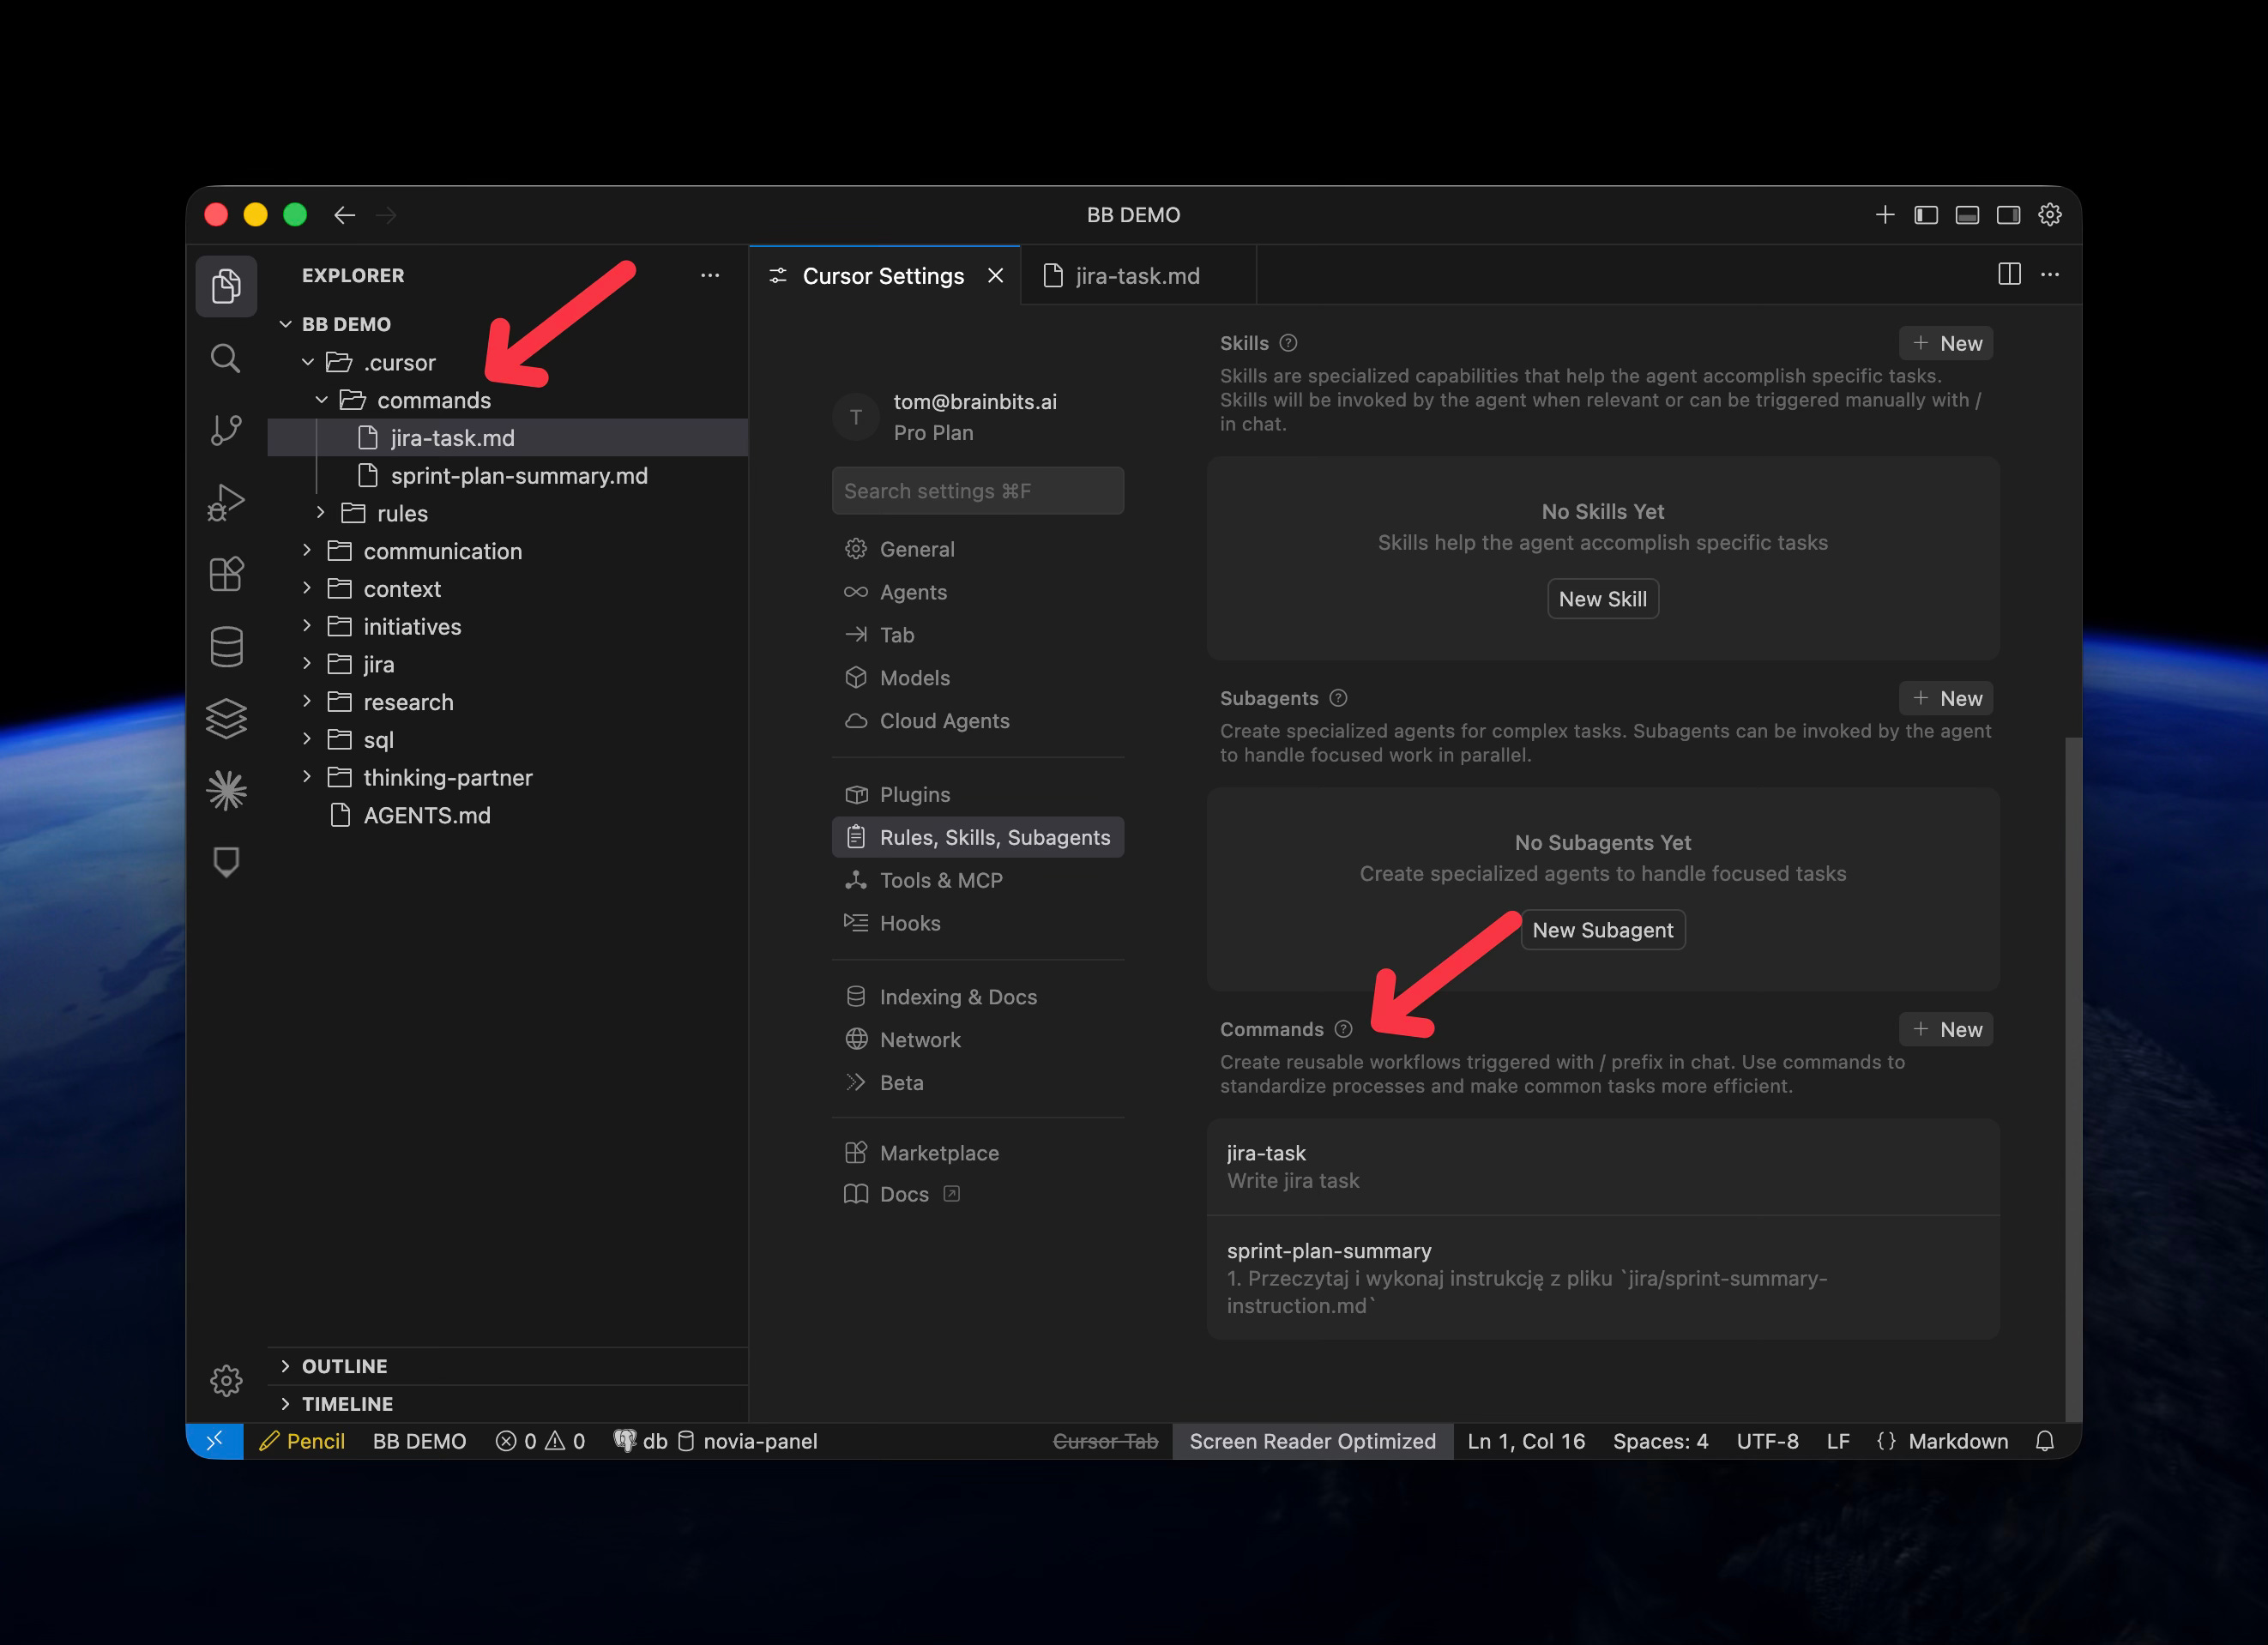The image size is (2268, 1645).
Task: Expand the OUTLINE section
Action: click(344, 1366)
